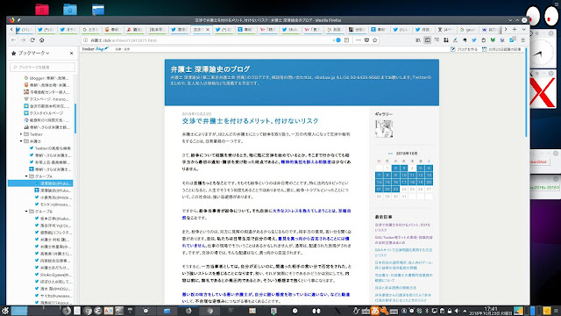Open the クエストタイルページ bookmark
Screen dimensions: 561x316
(x=44, y=113)
